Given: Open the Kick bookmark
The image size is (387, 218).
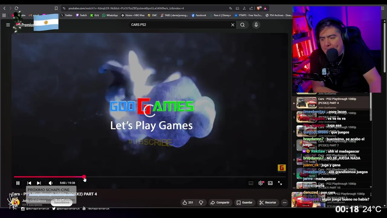Looking at the screenshot, I should point(95,15).
